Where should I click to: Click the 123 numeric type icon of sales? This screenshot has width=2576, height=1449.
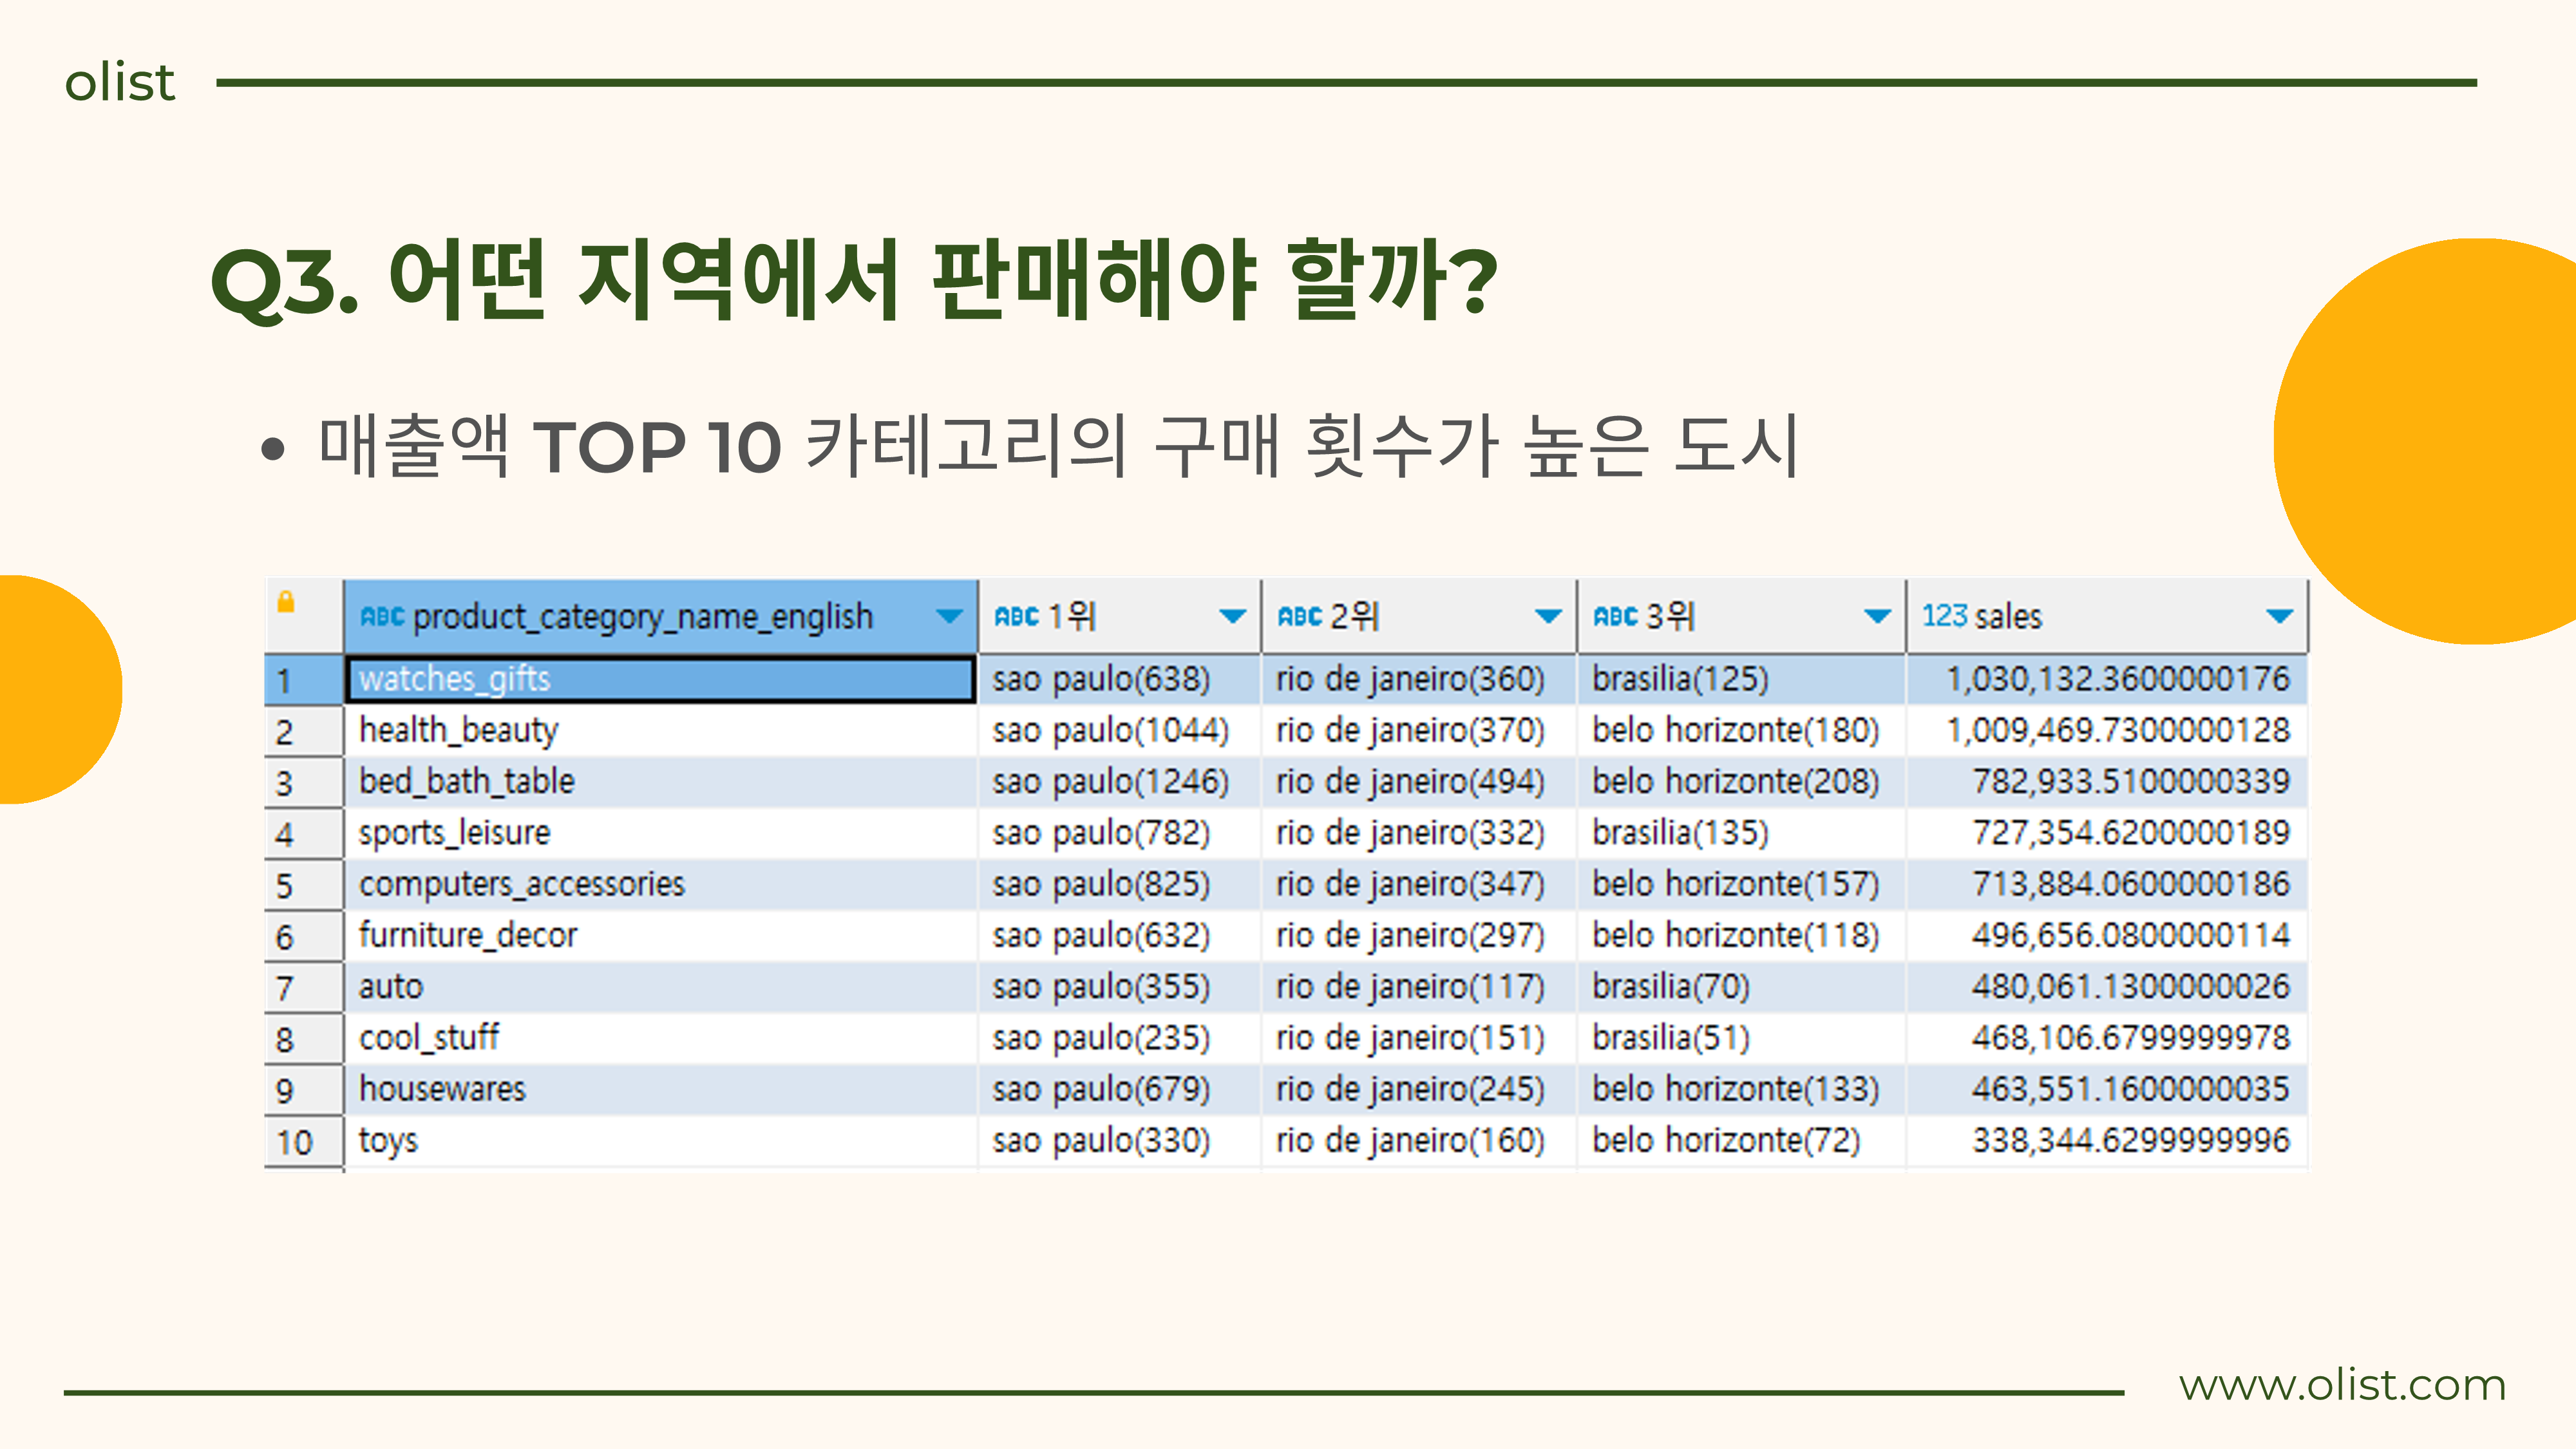coord(1945,615)
